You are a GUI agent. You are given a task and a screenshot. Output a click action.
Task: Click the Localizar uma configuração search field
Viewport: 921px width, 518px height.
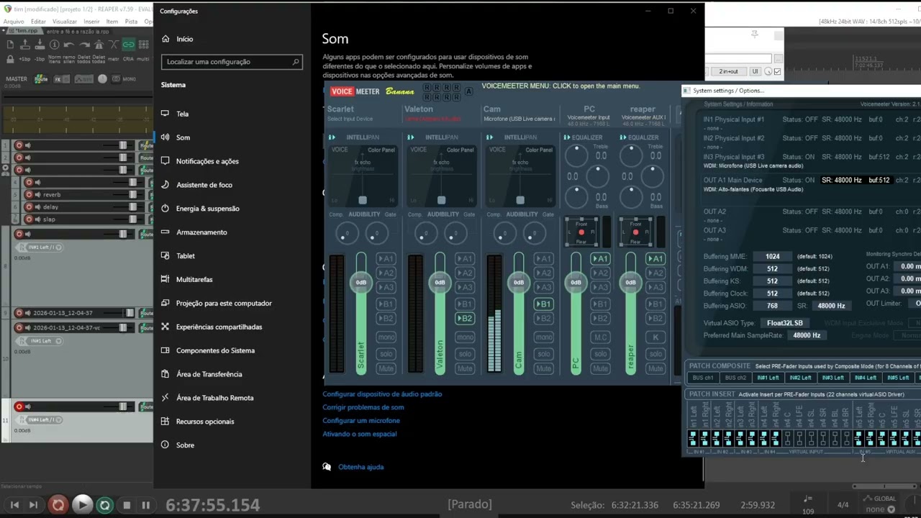coord(232,62)
